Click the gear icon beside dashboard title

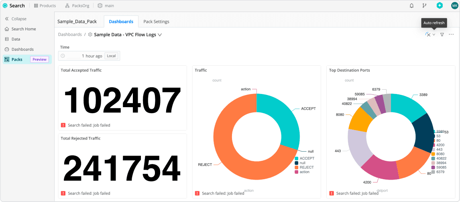pyautogui.click(x=90, y=35)
